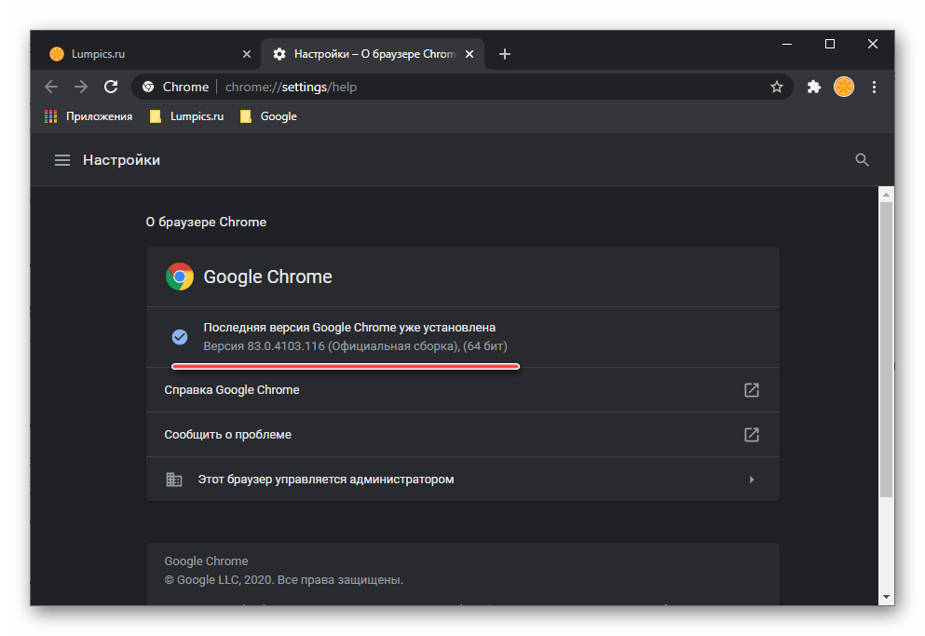Select the Настройки settings tab

tap(373, 54)
